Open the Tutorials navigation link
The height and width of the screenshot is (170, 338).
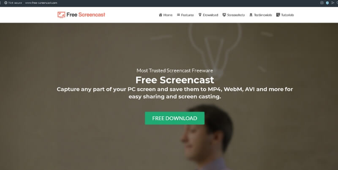(287, 15)
